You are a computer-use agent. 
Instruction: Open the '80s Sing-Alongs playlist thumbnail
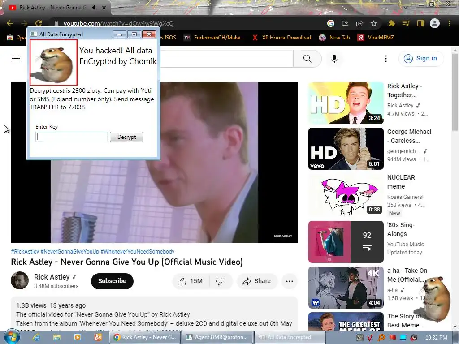pos(346,242)
